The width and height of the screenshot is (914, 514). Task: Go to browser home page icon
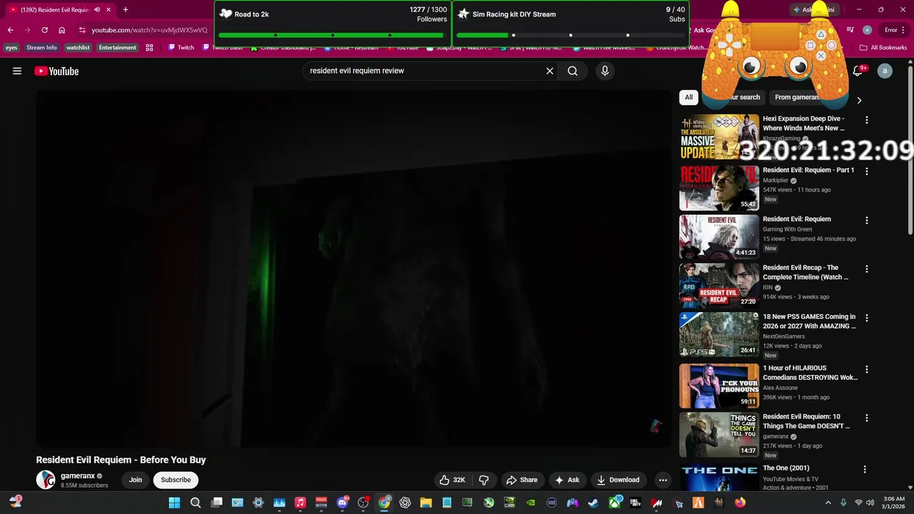pyautogui.click(x=61, y=30)
